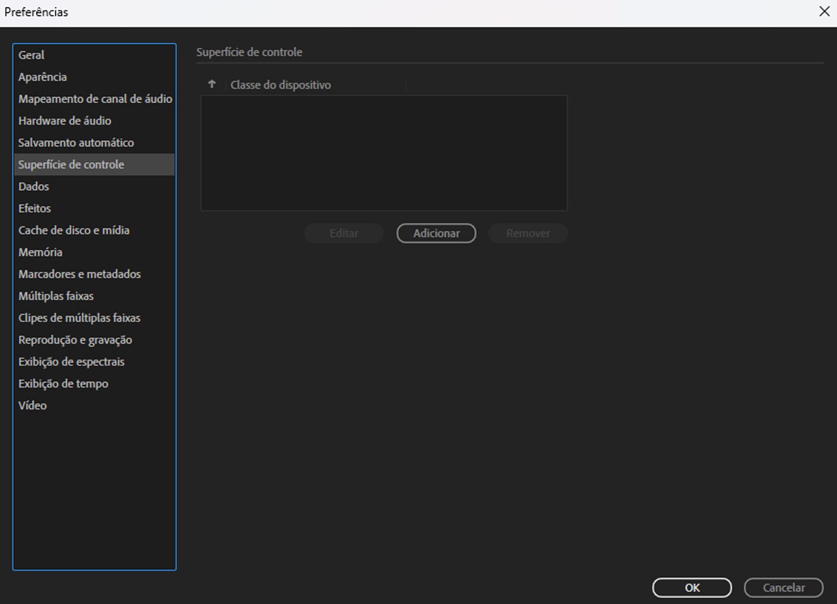
Task: Confirm preferences with OK
Action: (x=692, y=588)
